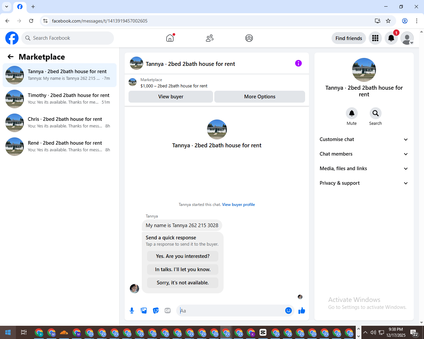
Task: Expand Media, files and links section
Action: coord(364,169)
